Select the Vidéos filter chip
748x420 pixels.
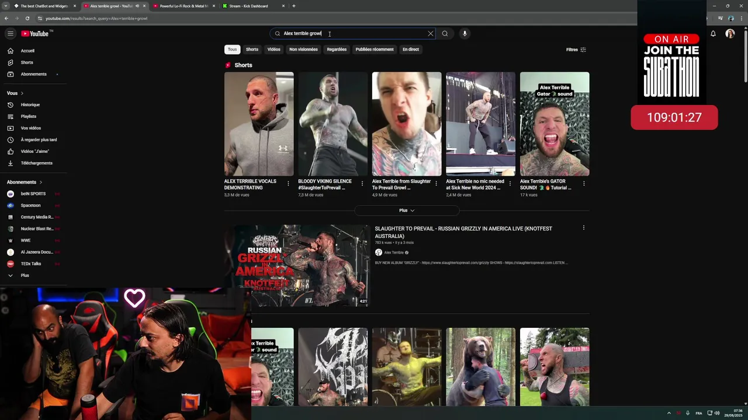tap(274, 50)
